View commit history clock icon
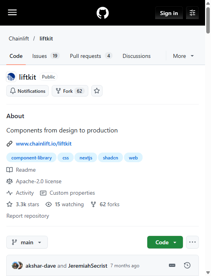The width and height of the screenshot is (211, 276). pos(187,265)
